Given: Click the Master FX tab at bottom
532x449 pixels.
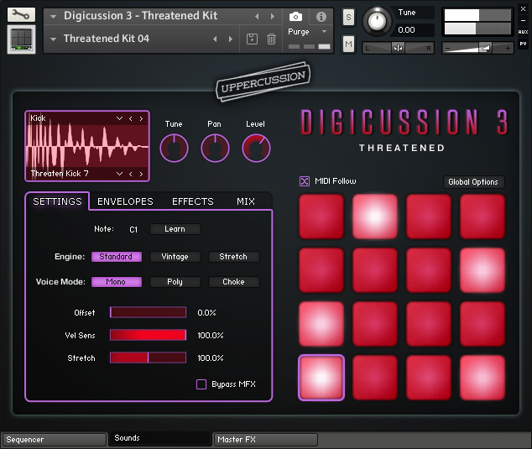Looking at the screenshot, I should tap(266, 440).
